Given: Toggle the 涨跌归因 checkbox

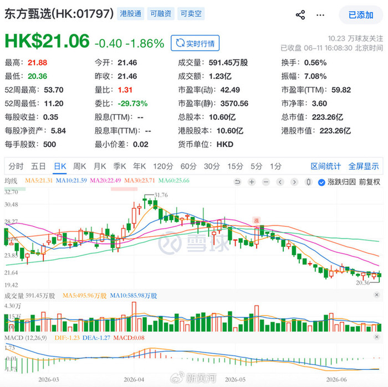Looking at the screenshot, I should point(321,182).
